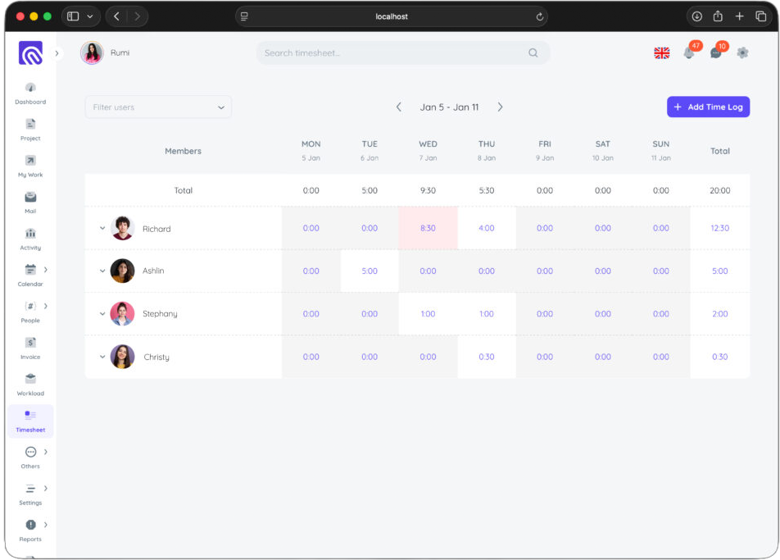Expand the People submenu chevron
This screenshot has width=780, height=560.
(x=46, y=306)
